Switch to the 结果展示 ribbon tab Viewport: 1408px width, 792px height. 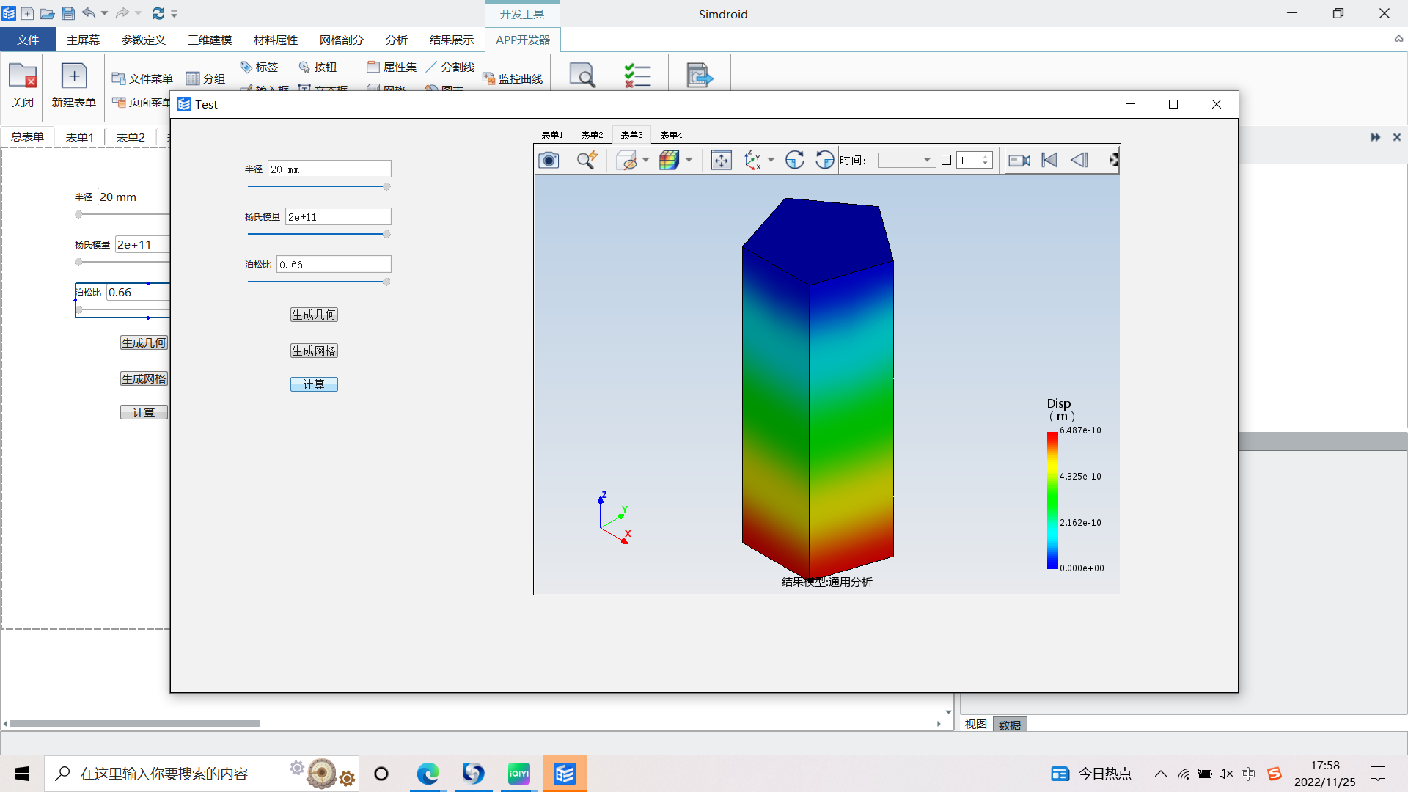click(x=452, y=40)
